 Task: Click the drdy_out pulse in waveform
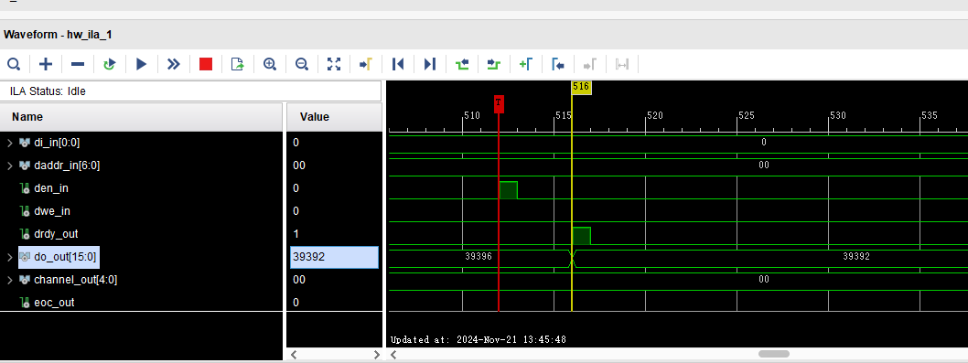coord(582,236)
